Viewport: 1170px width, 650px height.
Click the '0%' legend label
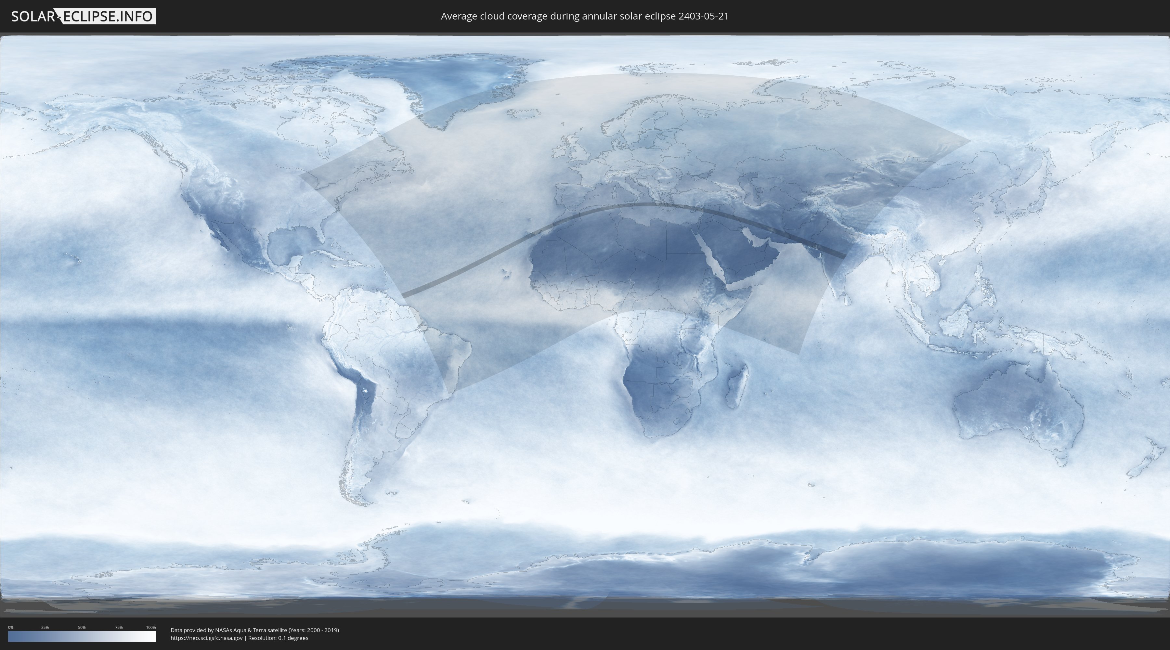[x=10, y=627]
